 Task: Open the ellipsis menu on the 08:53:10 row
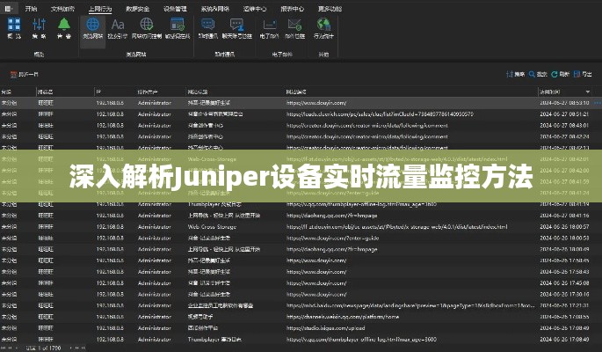[x=597, y=103]
